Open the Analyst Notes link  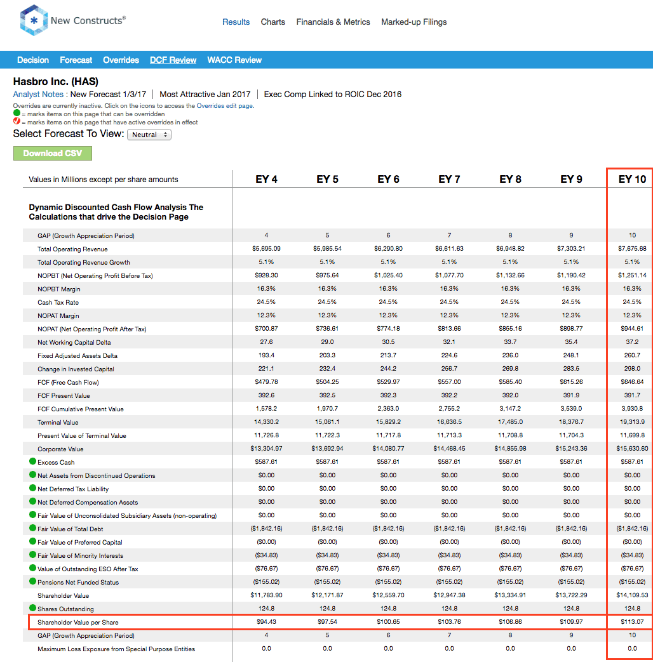click(x=38, y=94)
